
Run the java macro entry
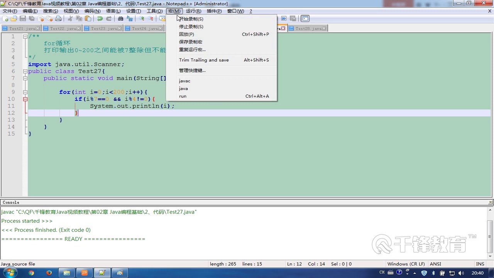pyautogui.click(x=222, y=88)
